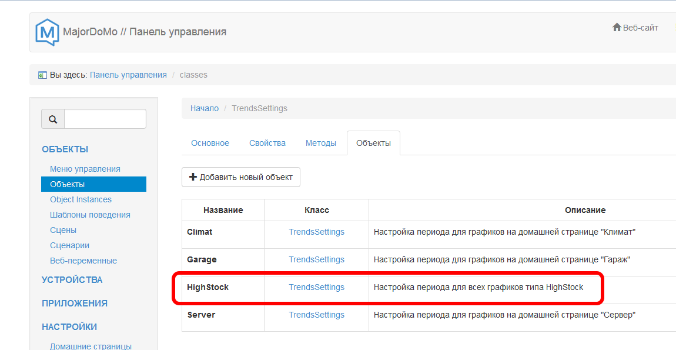Select the Объекты tab

click(x=373, y=143)
